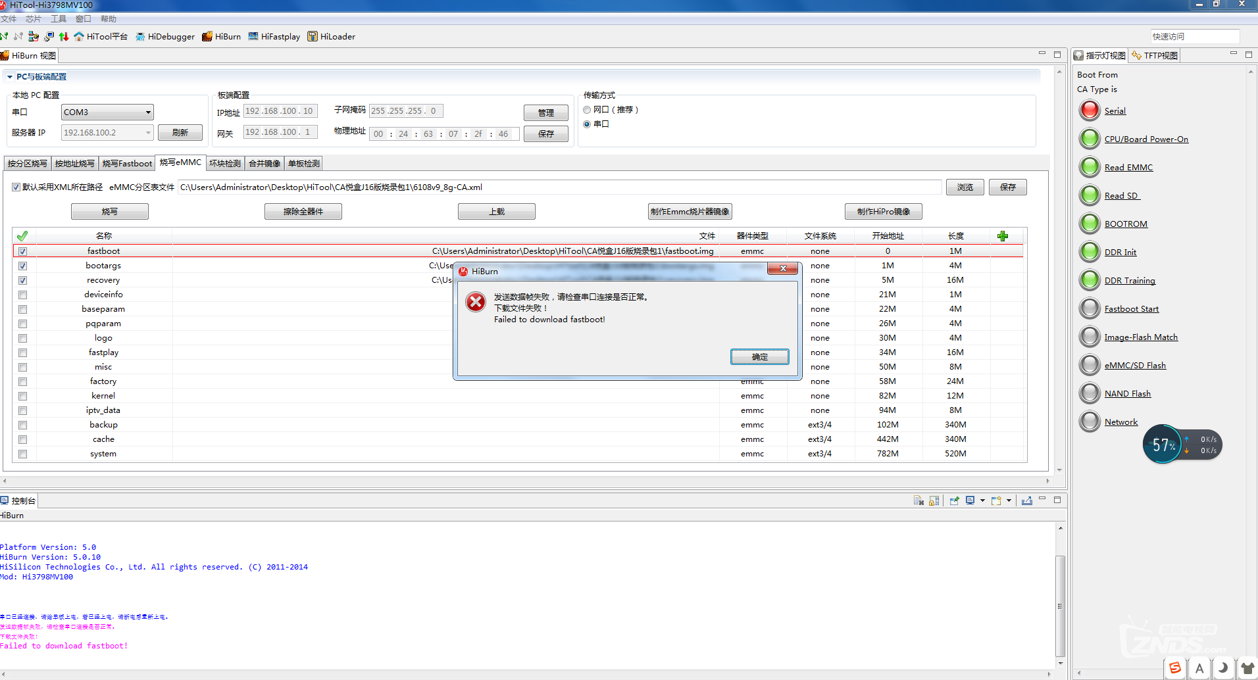Viewport: 1258px width, 680px height.
Task: Collapse the PC and board configuration section
Action: 10,77
